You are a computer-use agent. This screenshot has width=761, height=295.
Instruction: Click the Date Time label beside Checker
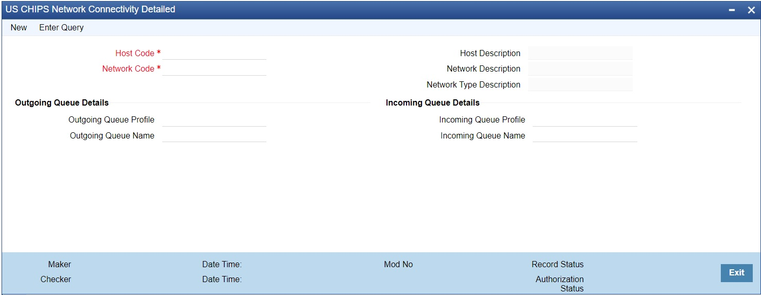coord(222,279)
